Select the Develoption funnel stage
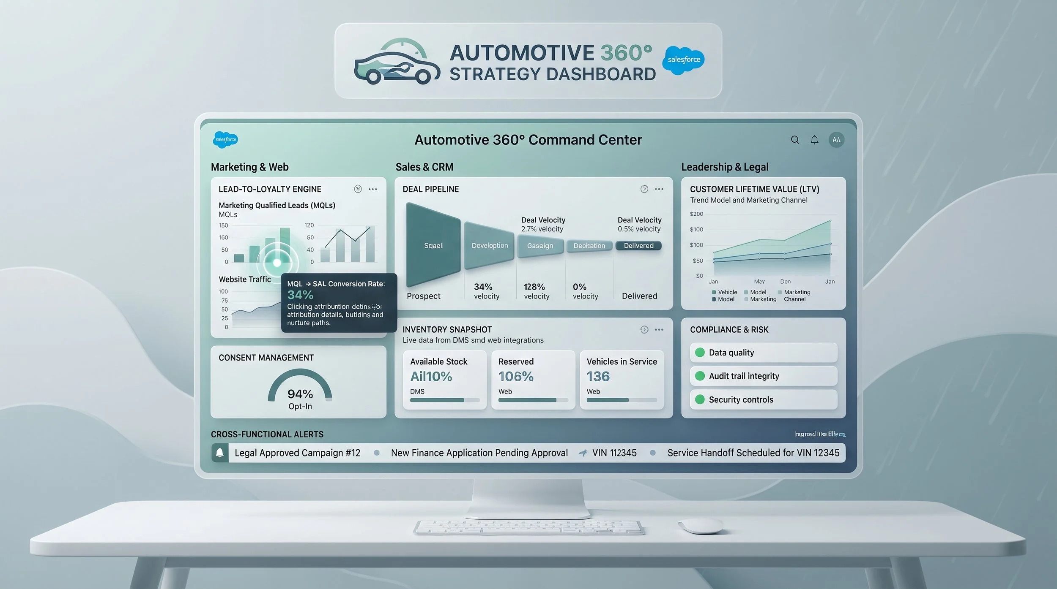The width and height of the screenshot is (1057, 589). (x=490, y=245)
